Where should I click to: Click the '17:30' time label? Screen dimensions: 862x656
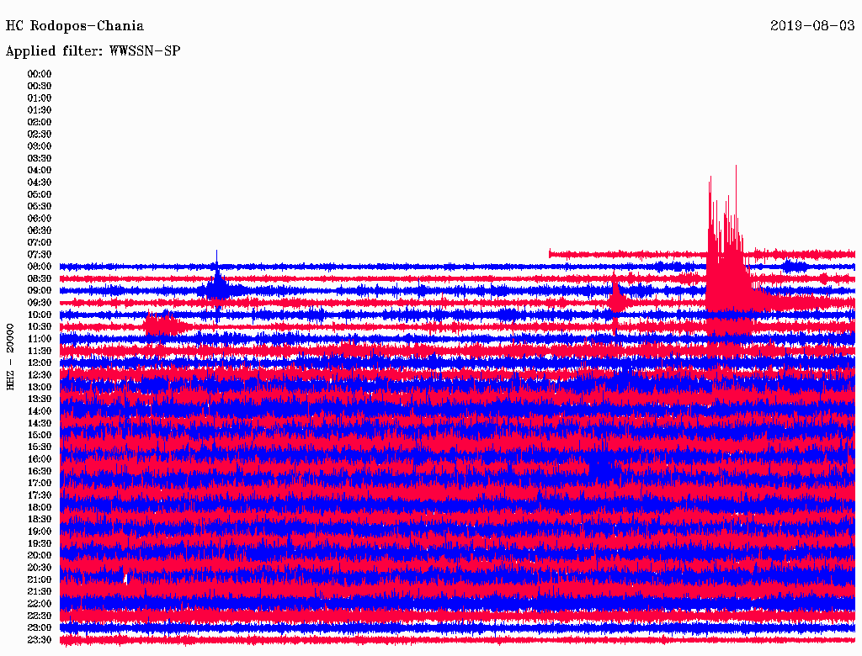[40, 495]
